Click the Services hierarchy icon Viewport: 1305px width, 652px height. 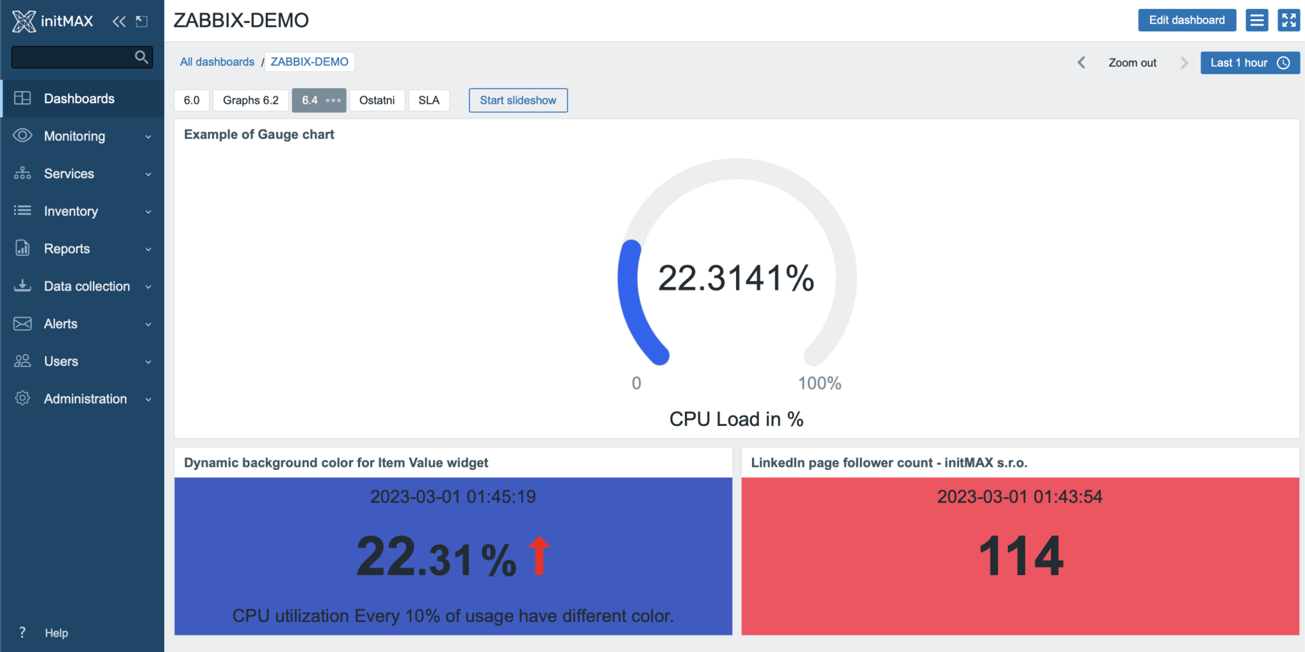[22, 173]
